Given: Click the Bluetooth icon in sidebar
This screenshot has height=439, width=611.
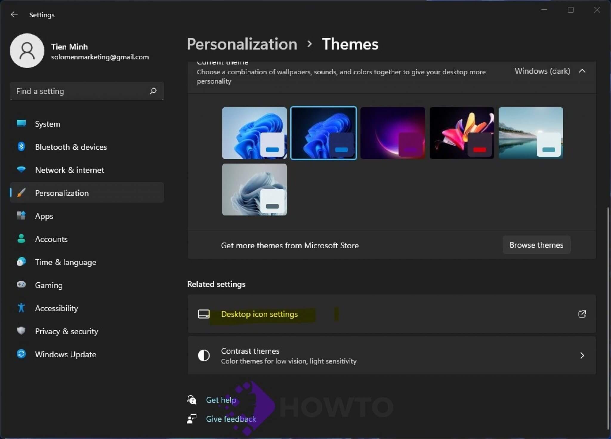Looking at the screenshot, I should 21,147.
